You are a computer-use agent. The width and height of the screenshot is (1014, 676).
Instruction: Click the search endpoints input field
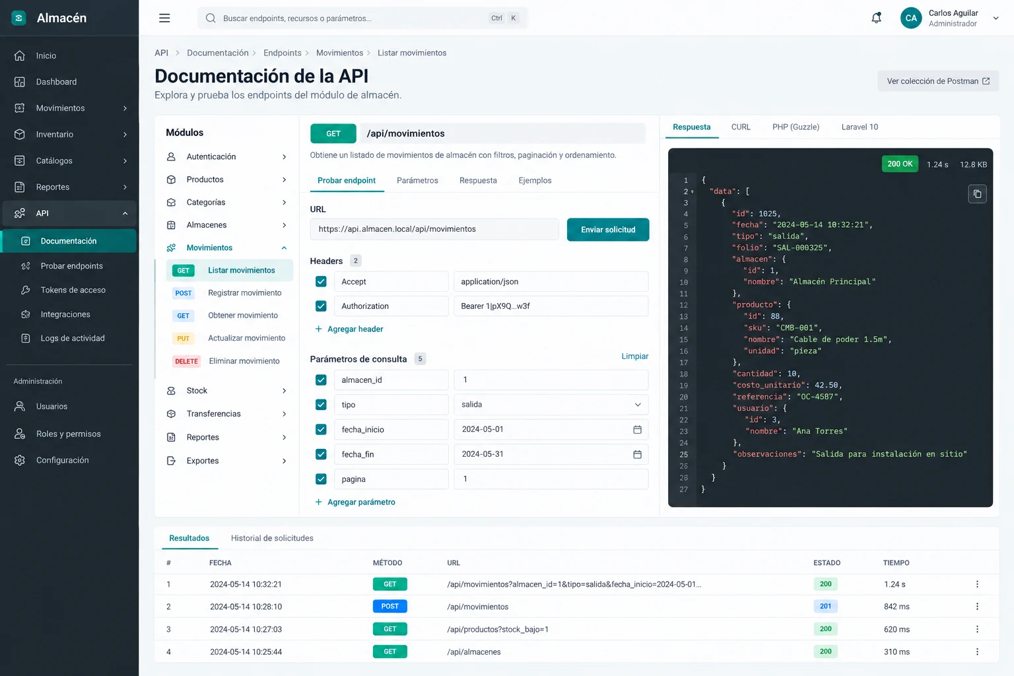tap(362, 18)
